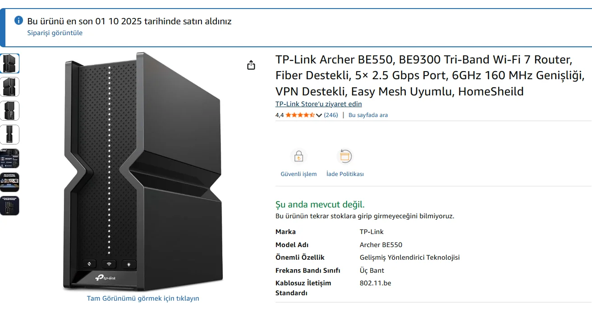This screenshot has width=592, height=311.
Task: Select the sixth product thumbnail
Action: tap(9, 182)
